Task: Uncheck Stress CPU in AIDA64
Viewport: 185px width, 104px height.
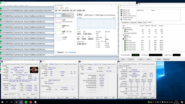Action: 124,10
